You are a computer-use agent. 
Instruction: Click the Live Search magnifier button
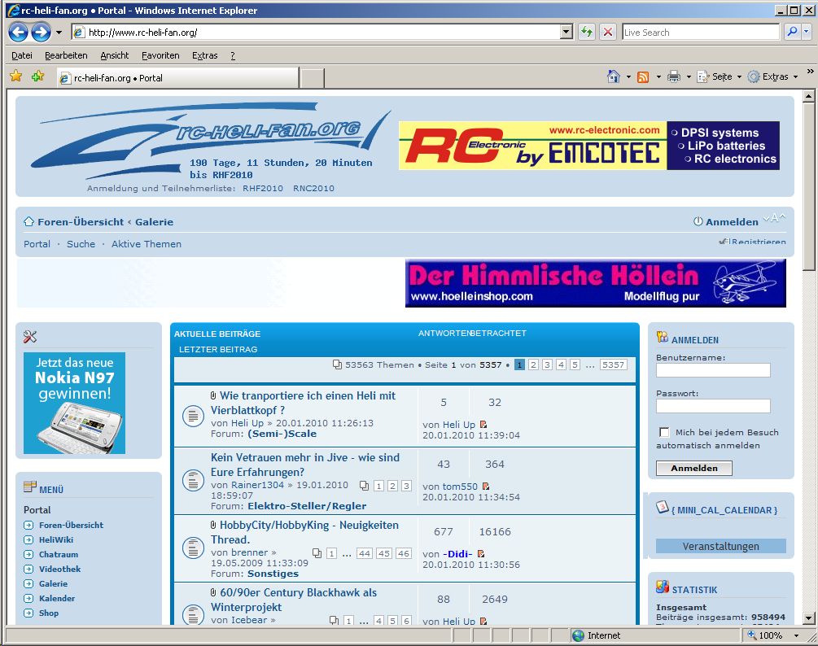(x=791, y=33)
